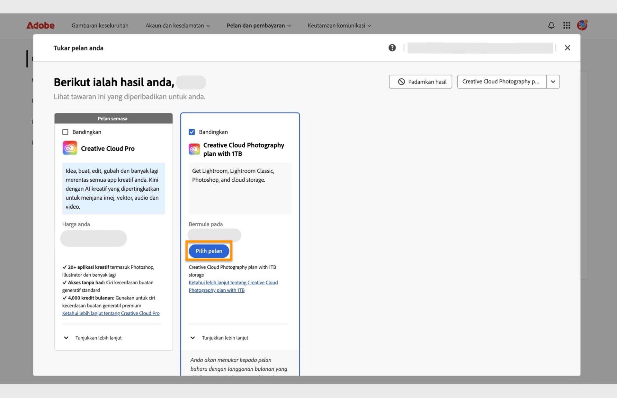Click the Pilih pelan button
The height and width of the screenshot is (398, 617).
click(x=209, y=251)
